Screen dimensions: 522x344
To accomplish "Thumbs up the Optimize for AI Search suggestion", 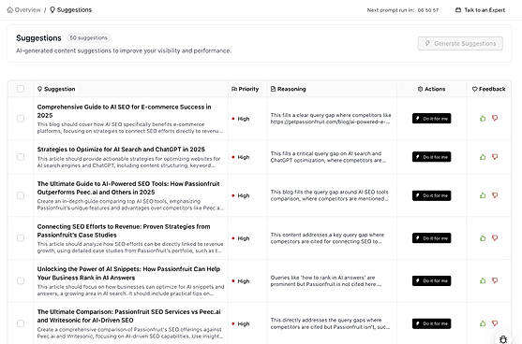I will coord(483,157).
